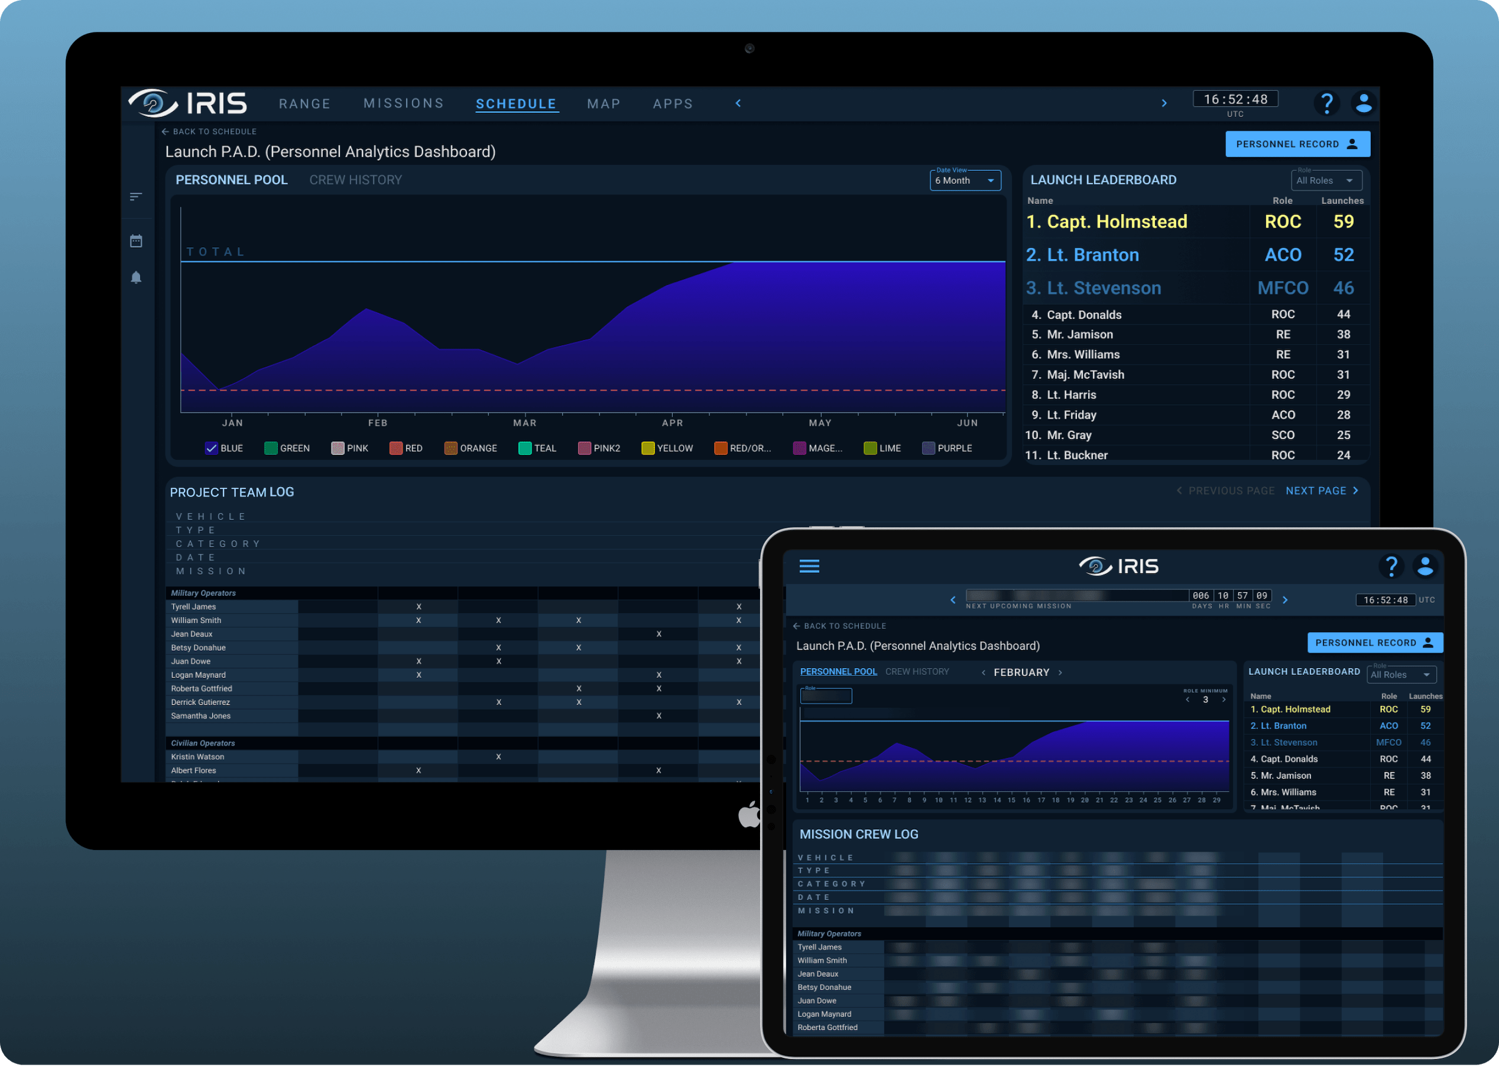This screenshot has height=1084, width=1499.
Task: Open notifications bell icon in sidebar
Action: pos(136,278)
